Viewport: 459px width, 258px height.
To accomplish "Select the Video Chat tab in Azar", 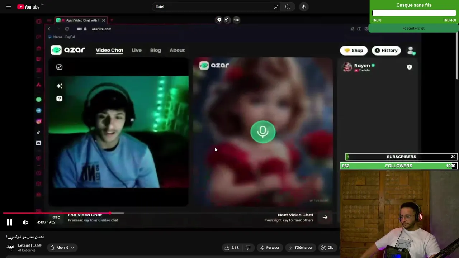I will pos(109,50).
